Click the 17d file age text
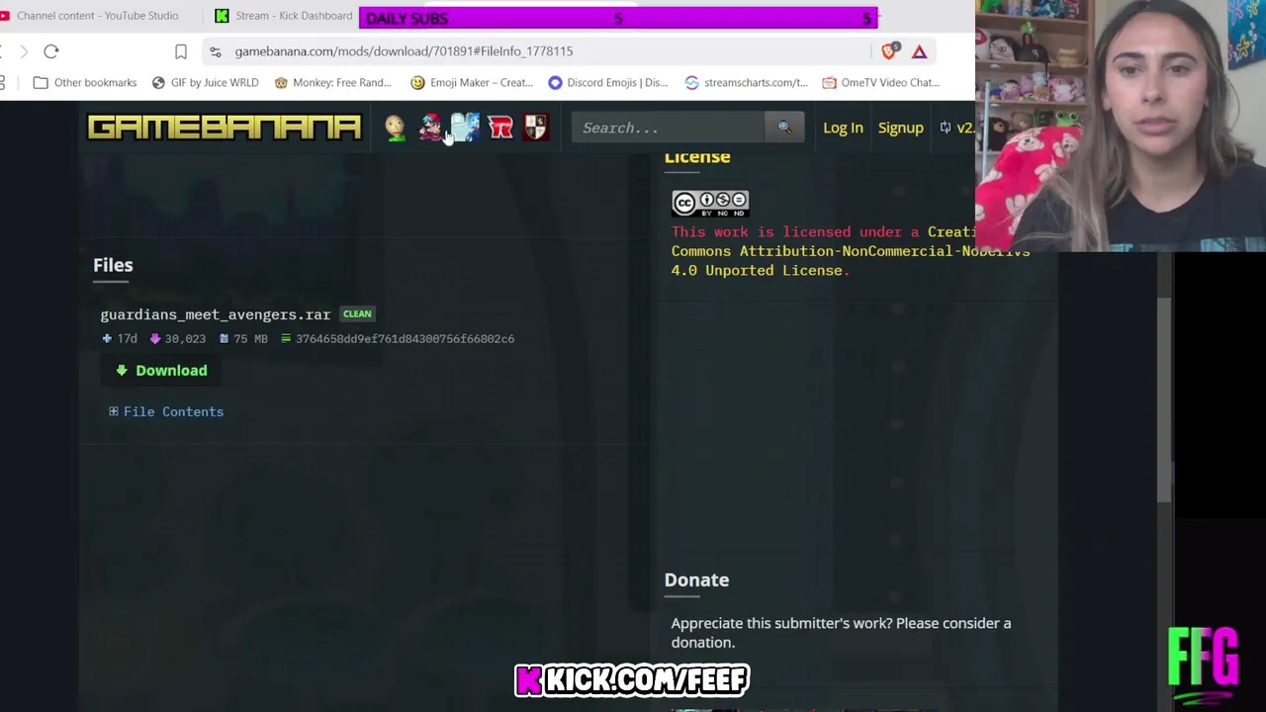The width and height of the screenshot is (1266, 712). pyautogui.click(x=127, y=338)
